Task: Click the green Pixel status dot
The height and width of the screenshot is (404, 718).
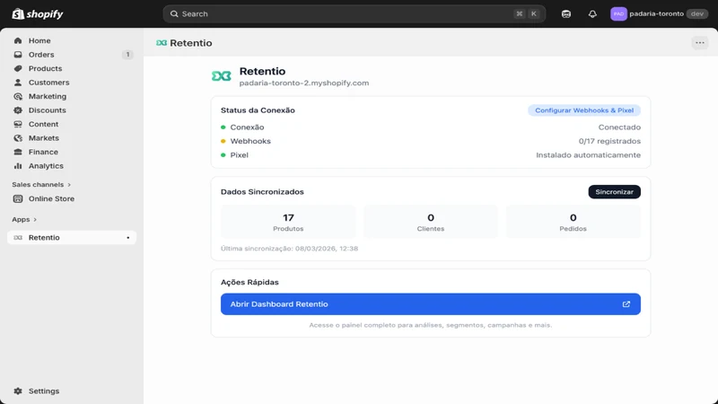Action: (x=223, y=154)
